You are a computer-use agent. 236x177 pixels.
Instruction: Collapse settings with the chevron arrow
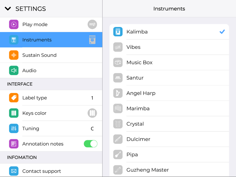point(8,8)
